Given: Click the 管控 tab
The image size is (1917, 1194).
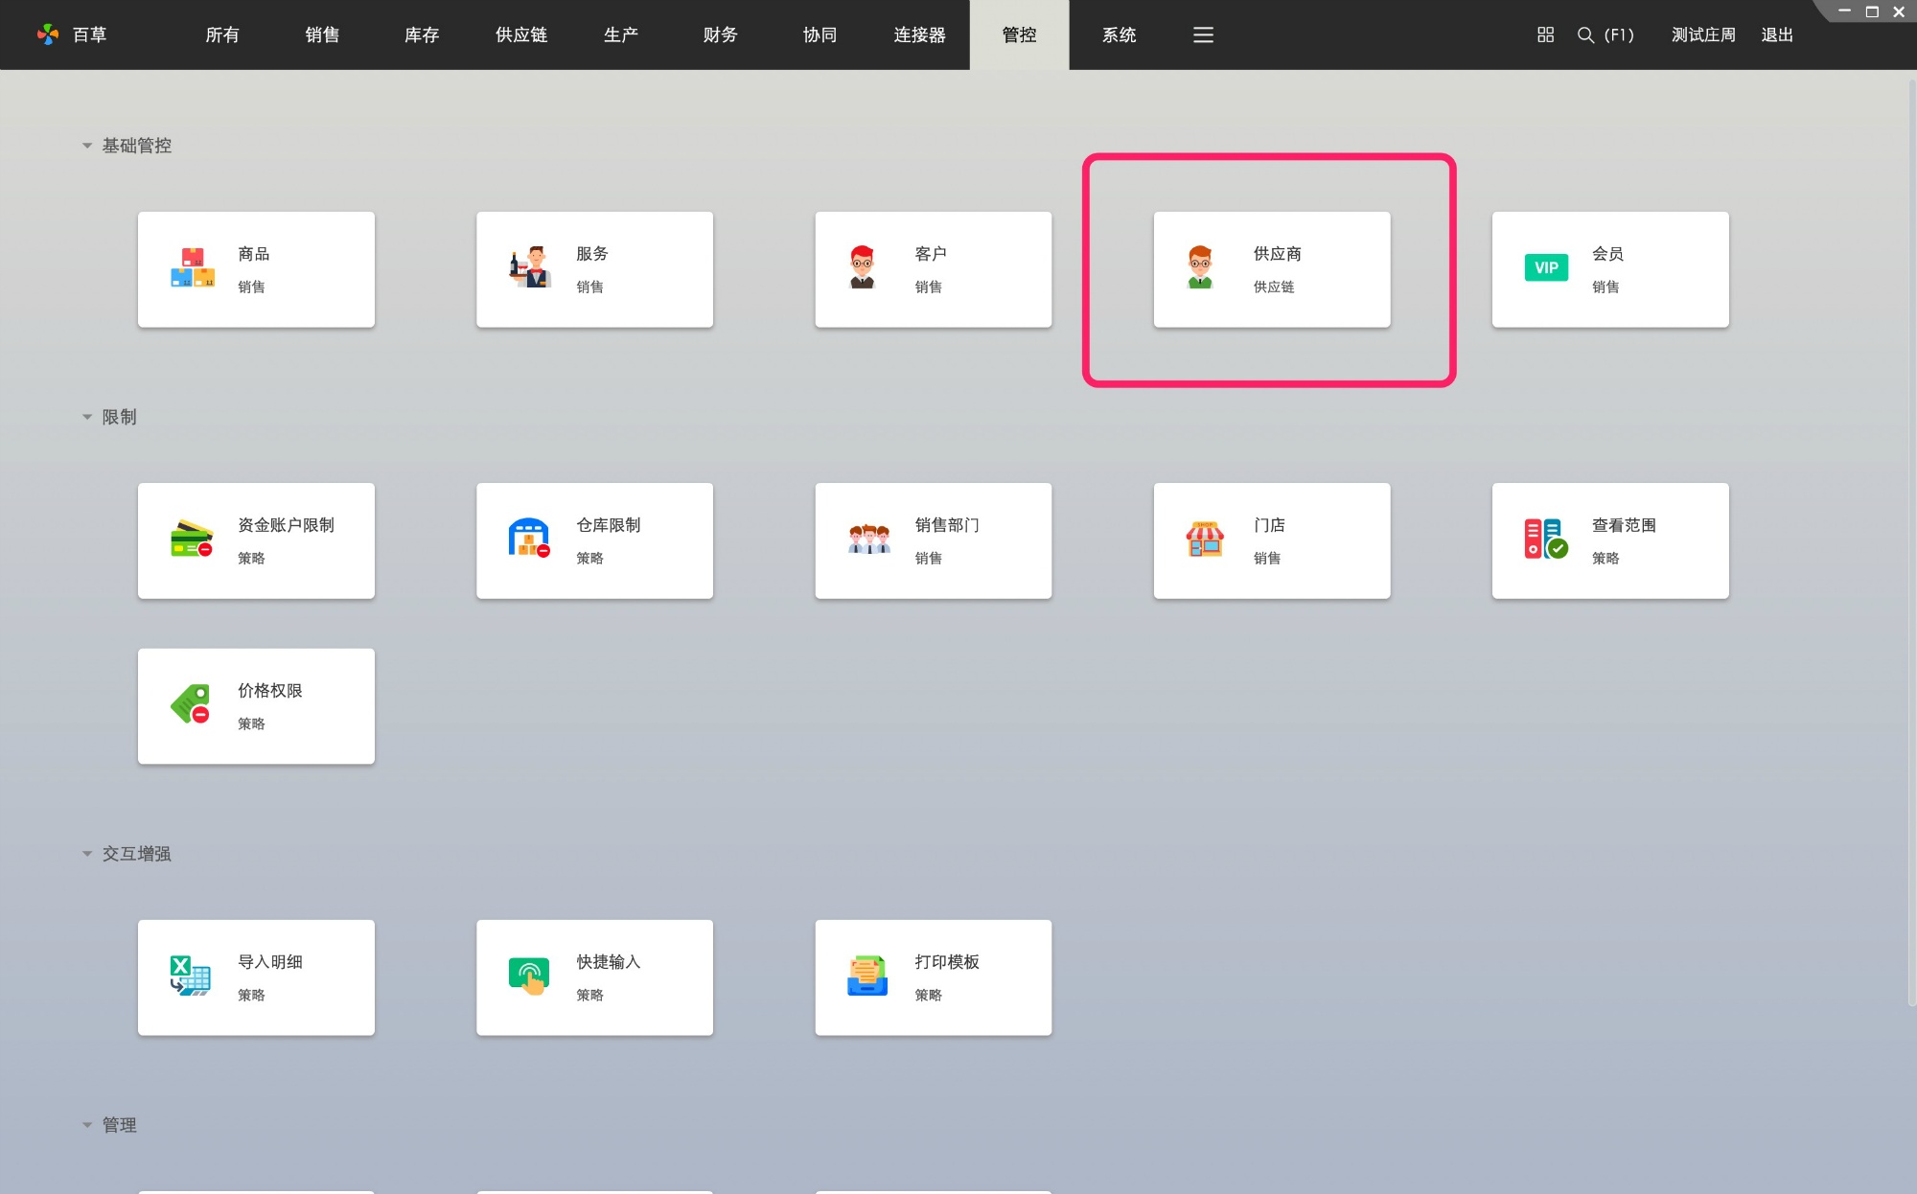Looking at the screenshot, I should click(1020, 34).
